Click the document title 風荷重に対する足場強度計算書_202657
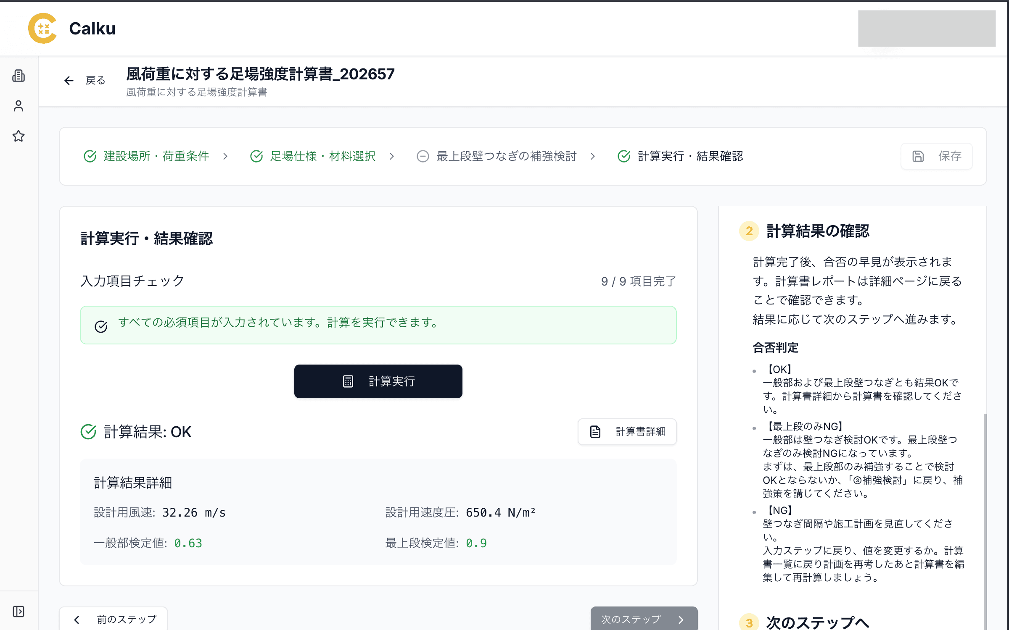The width and height of the screenshot is (1009, 630). (x=260, y=74)
